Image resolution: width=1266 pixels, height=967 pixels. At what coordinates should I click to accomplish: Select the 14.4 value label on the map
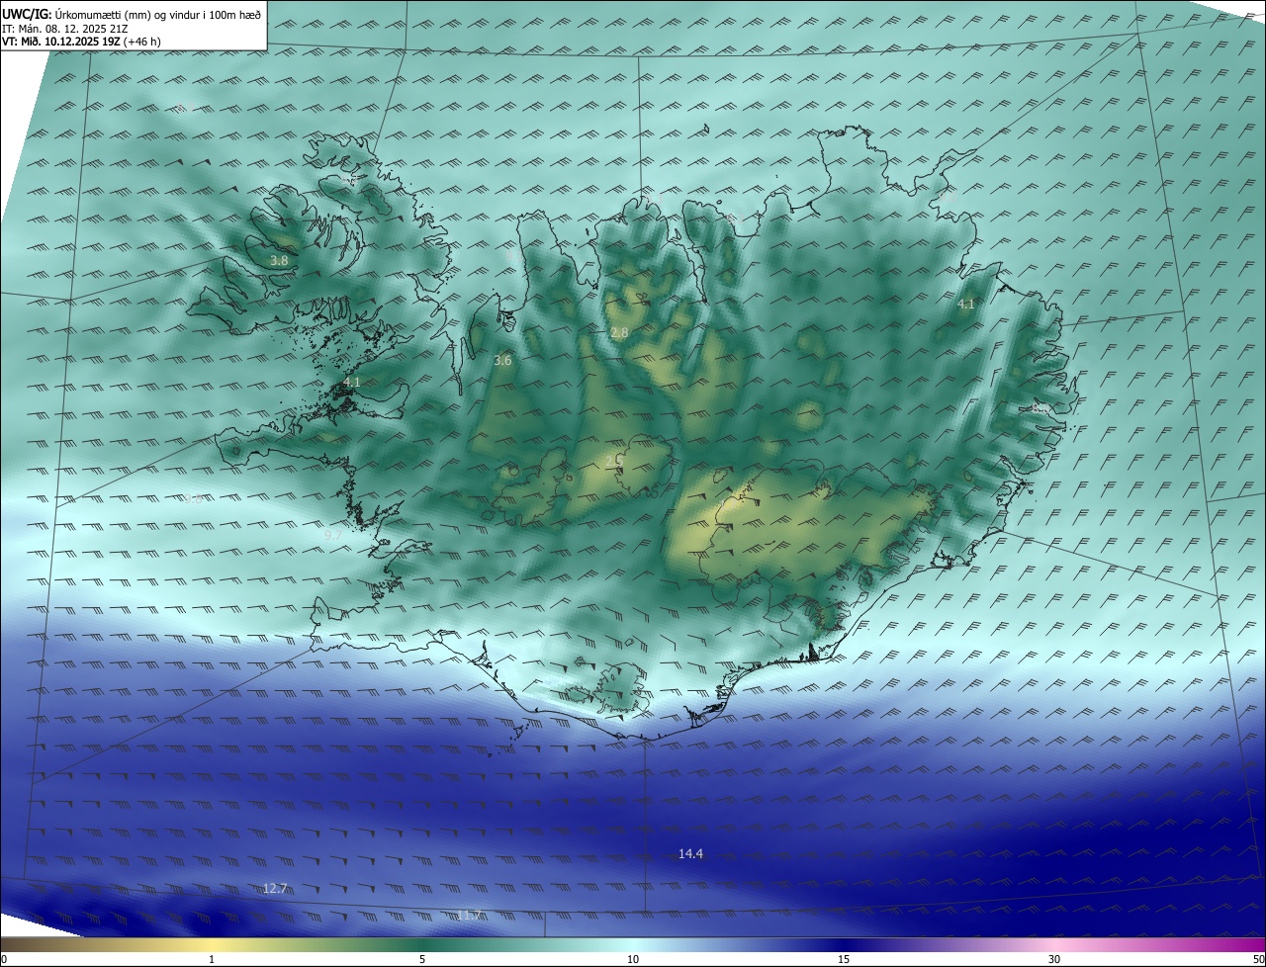coord(690,853)
